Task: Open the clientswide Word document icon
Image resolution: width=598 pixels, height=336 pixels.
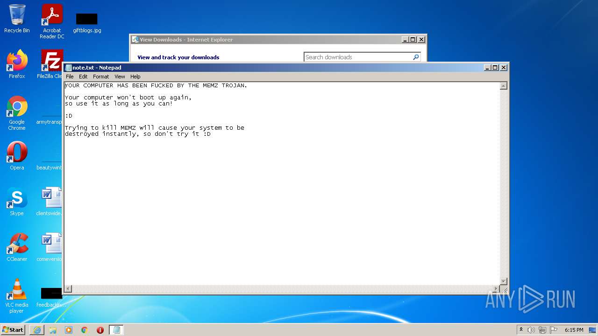Action: coord(50,202)
